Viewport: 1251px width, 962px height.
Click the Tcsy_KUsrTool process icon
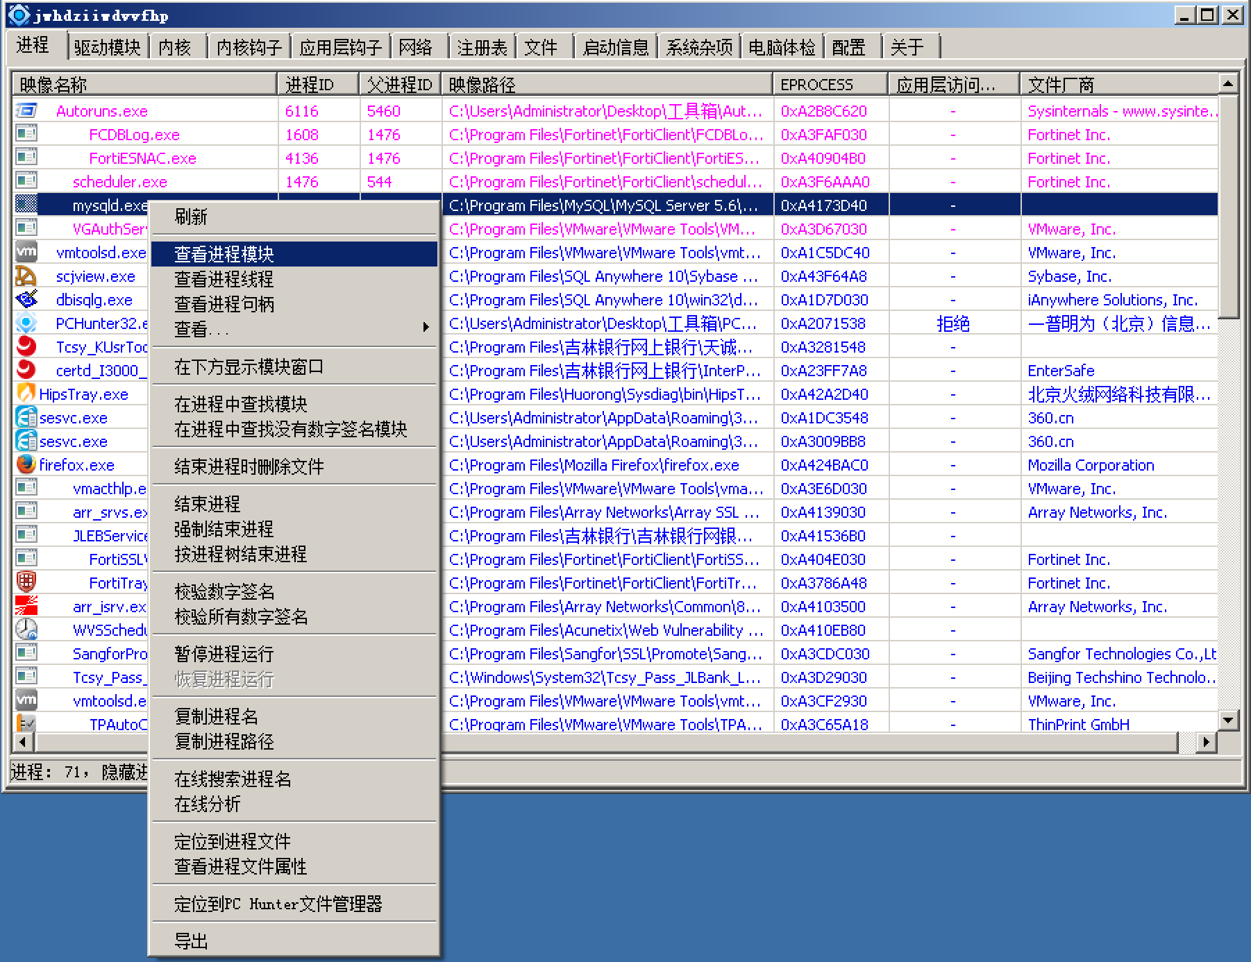(26, 346)
